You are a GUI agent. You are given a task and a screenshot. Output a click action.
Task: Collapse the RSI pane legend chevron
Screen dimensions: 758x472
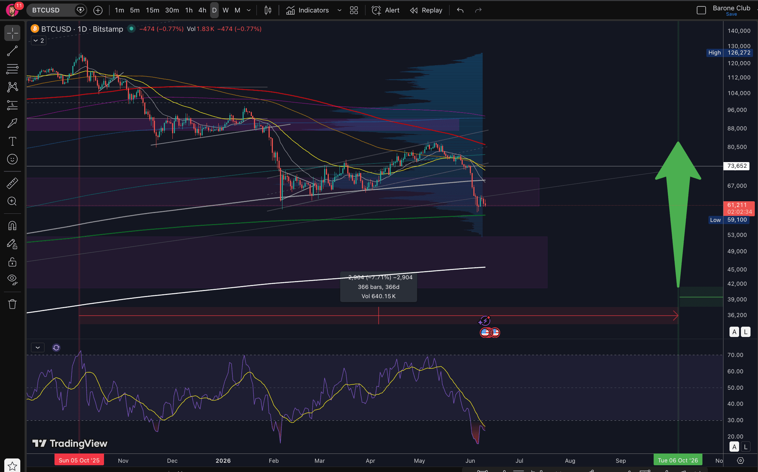pyautogui.click(x=38, y=348)
